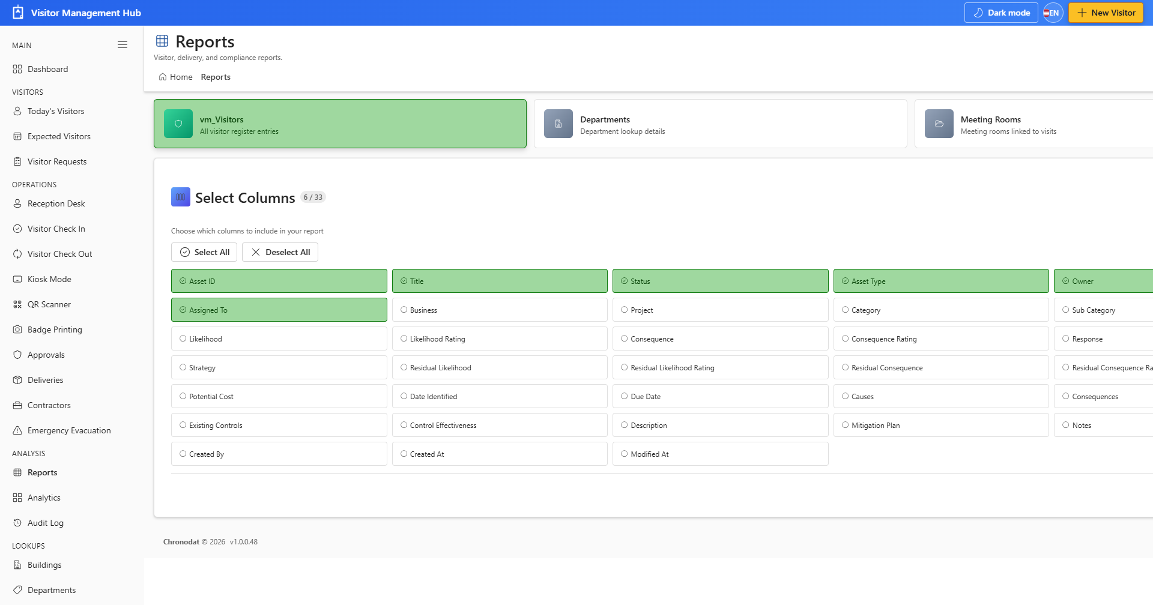Click the Departments tag icon in sidebar
The width and height of the screenshot is (1153, 605).
point(17,590)
